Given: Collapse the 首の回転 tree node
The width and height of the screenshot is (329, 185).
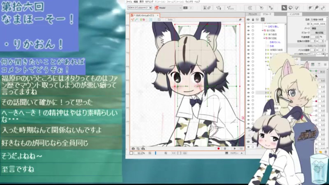Looking at the screenshot, I should click(263, 30).
